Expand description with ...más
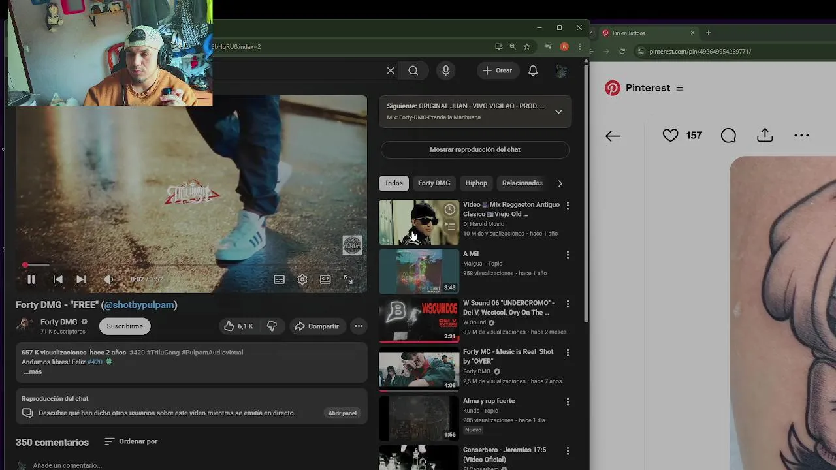 click(x=32, y=371)
